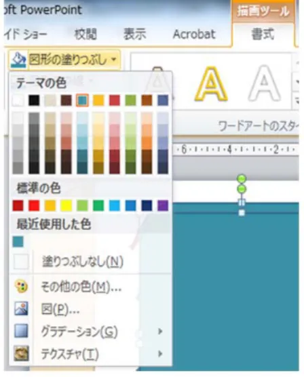
Task: Pick the highlighted teal theme color swatch
Action: coord(82,100)
